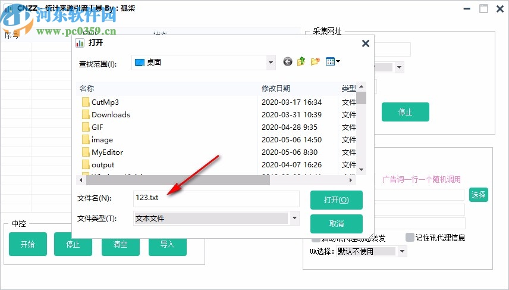The height and width of the screenshot is (290, 509).
Task: Click 清空 button in 中控 panel
Action: tap(121, 247)
